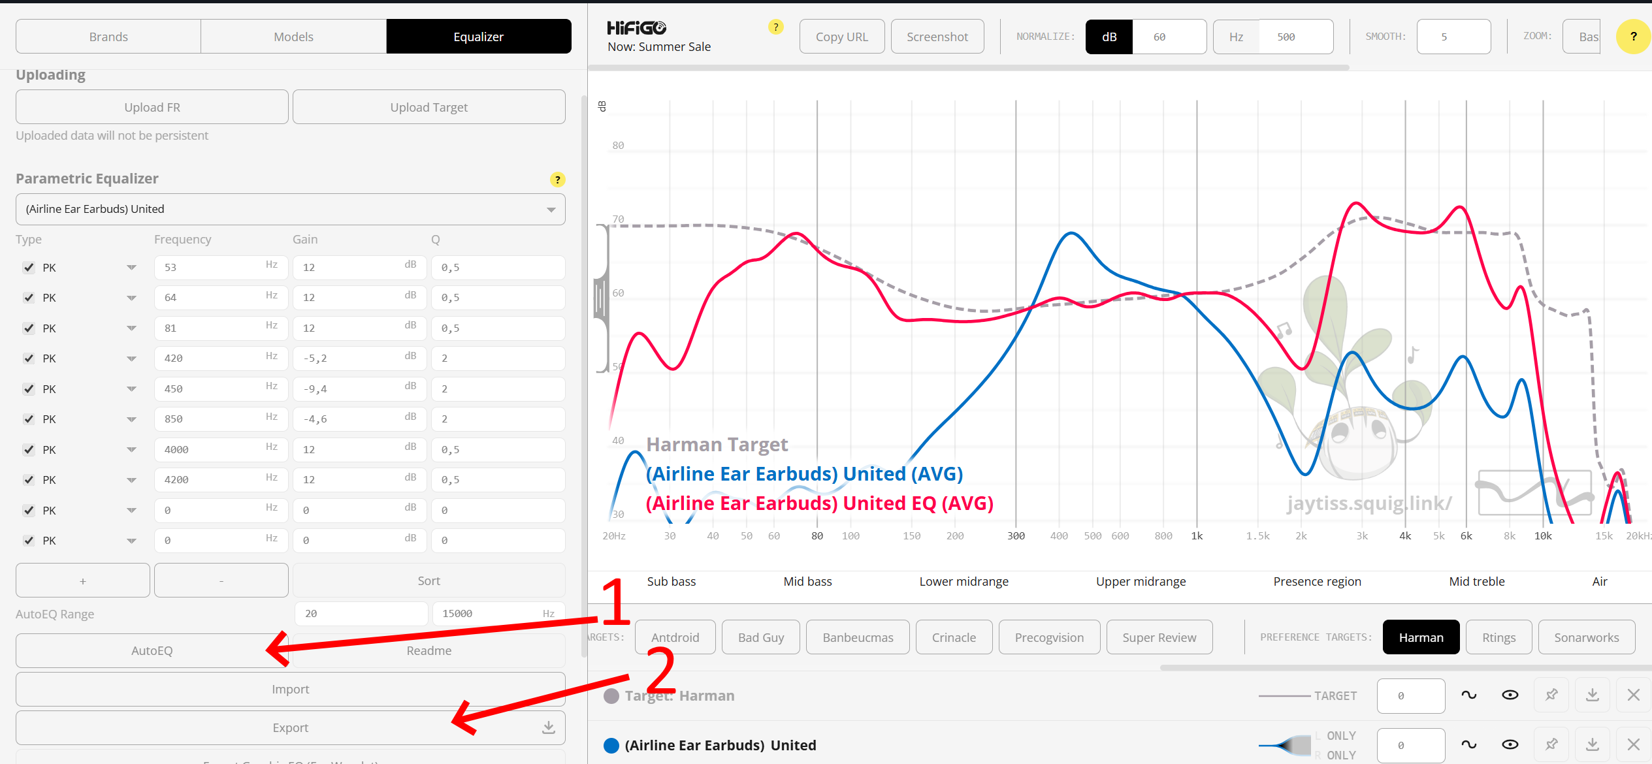
Task: Select normalize by Hz mode
Action: [x=1236, y=37]
